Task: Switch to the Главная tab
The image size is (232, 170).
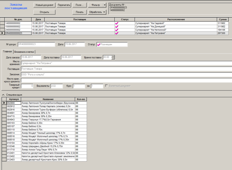Action: [7, 52]
